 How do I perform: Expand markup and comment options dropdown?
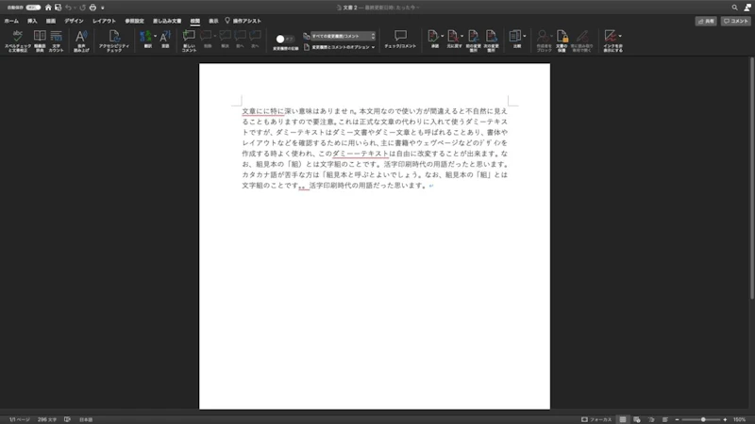[x=343, y=45]
